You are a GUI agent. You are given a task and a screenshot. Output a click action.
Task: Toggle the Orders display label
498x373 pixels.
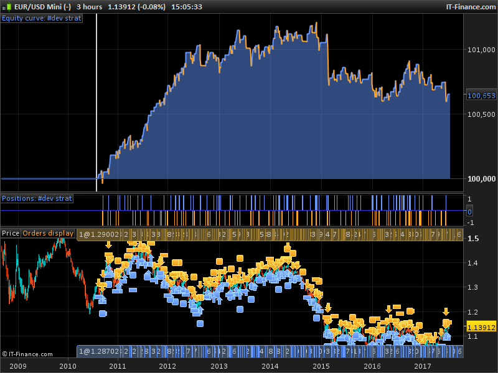48,233
